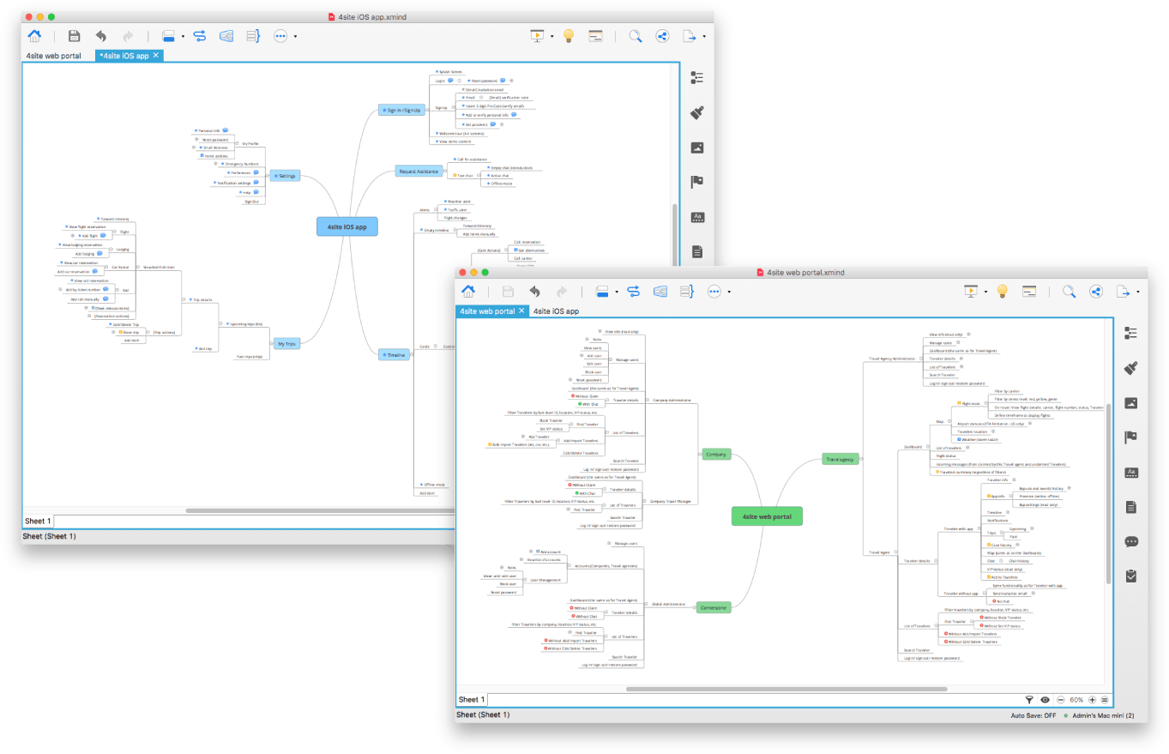Screen dimensions: 1169x754
Task: Open Comments panel in web portal window sidebar
Action: click(x=1131, y=541)
